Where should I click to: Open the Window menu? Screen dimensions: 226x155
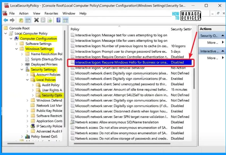(69, 14)
